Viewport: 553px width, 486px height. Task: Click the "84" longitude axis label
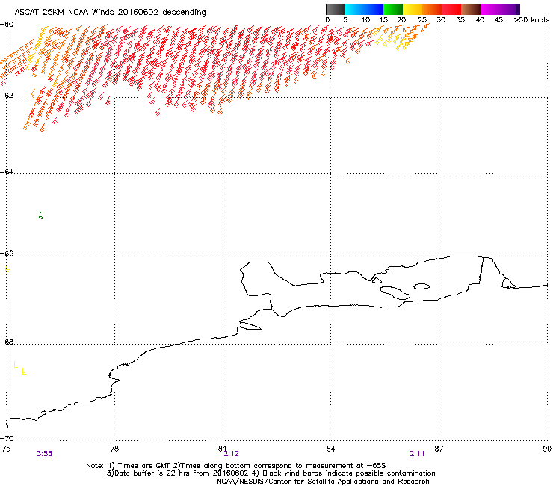[x=330, y=449]
